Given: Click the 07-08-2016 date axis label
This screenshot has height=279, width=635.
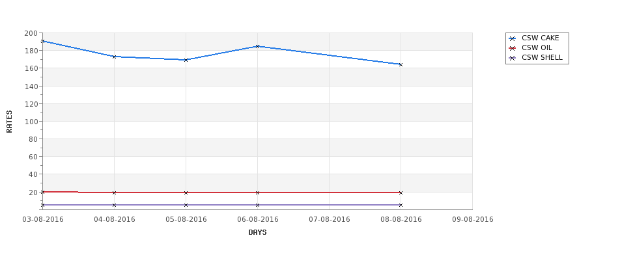Looking at the screenshot, I should tap(330, 220).
